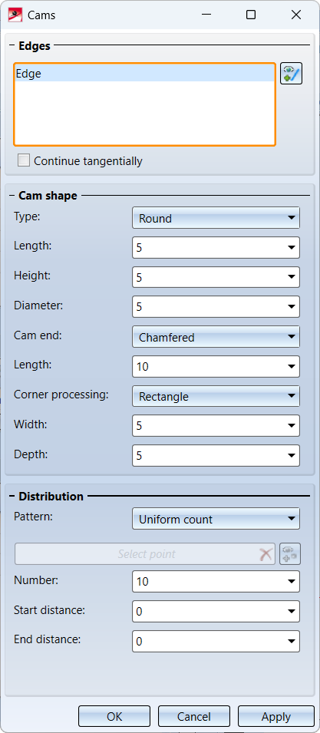This screenshot has height=733, width=320.
Task: Click the Cams app icon in title bar
Action: [x=15, y=15]
